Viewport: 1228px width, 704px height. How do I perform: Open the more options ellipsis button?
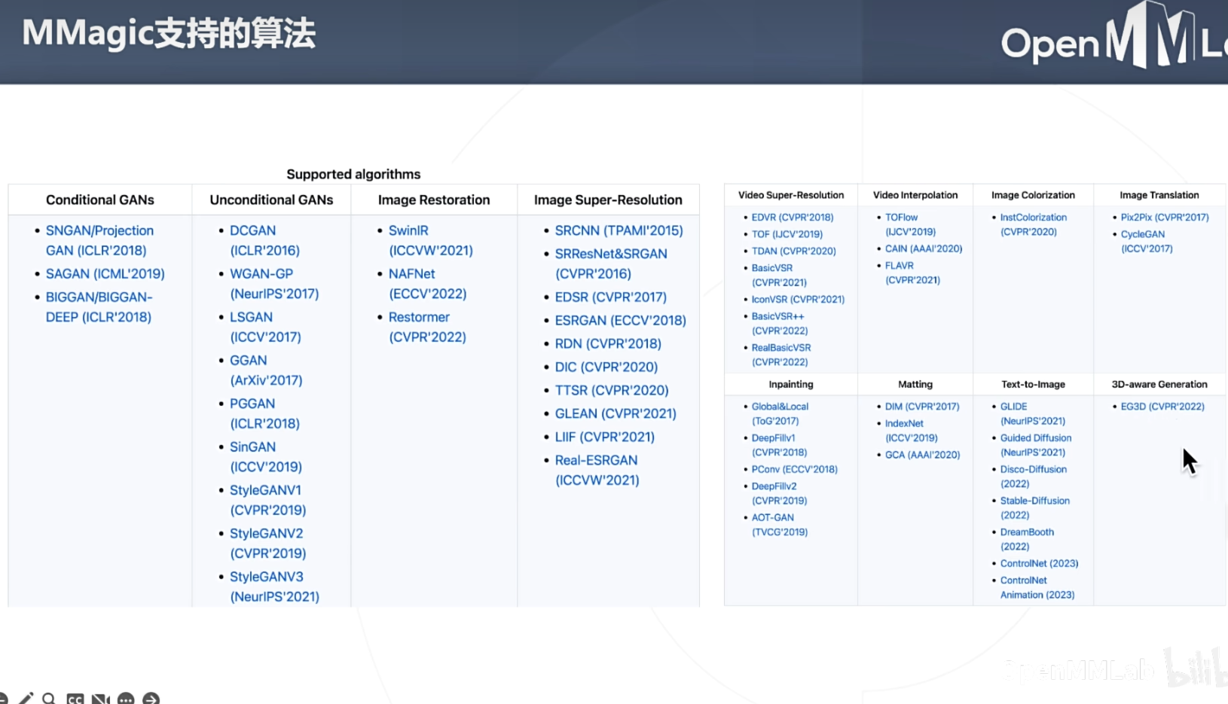click(126, 699)
